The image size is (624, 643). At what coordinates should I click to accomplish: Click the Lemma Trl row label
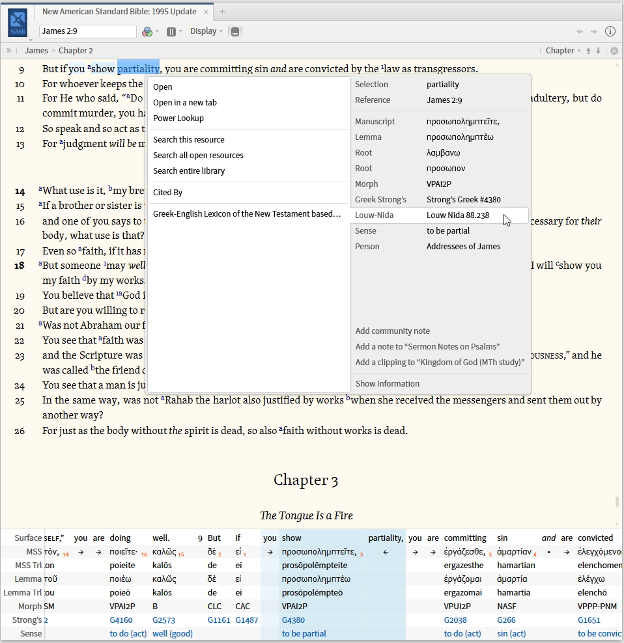(x=23, y=592)
